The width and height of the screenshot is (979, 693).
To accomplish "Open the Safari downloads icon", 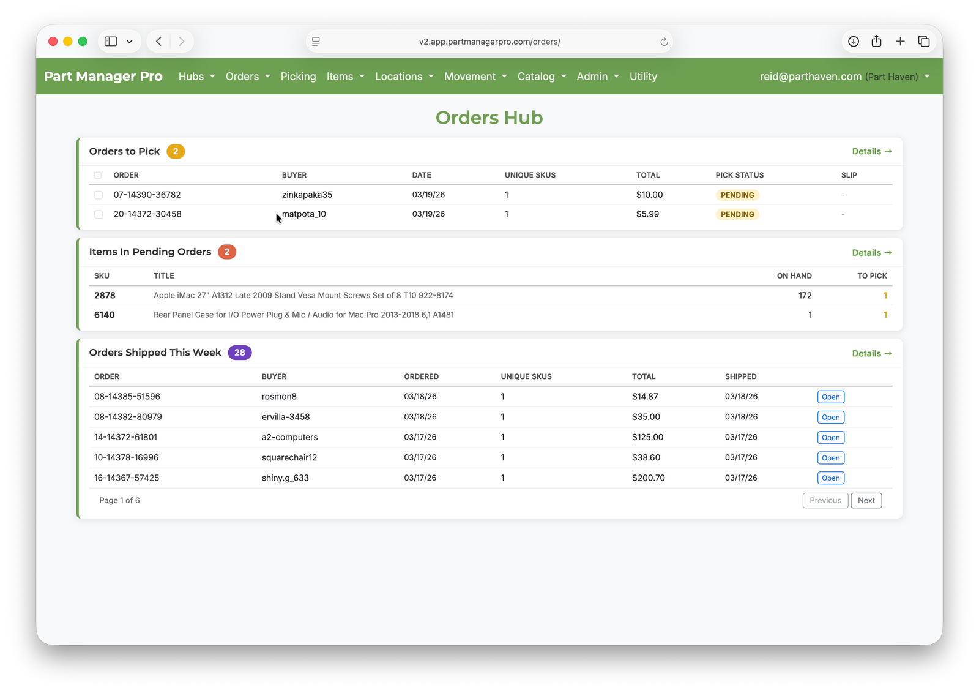I will click(x=854, y=42).
